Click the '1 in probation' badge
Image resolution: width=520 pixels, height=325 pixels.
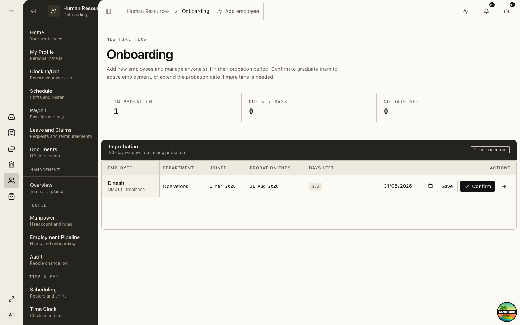pyautogui.click(x=490, y=150)
